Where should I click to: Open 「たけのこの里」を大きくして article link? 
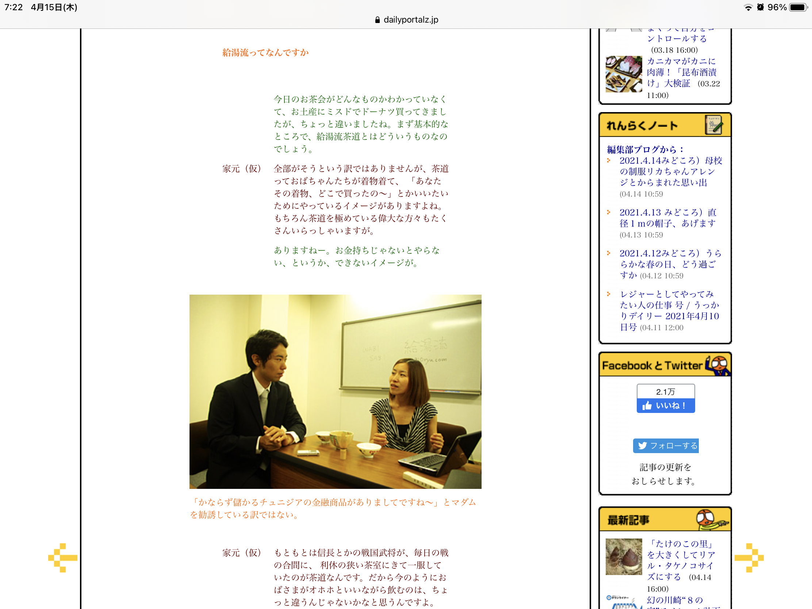[681, 560]
